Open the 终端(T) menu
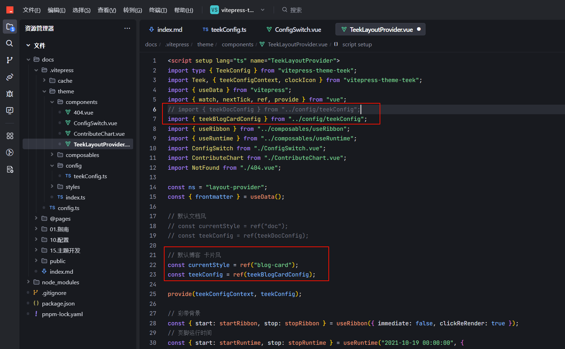The width and height of the screenshot is (565, 349). (x=158, y=10)
